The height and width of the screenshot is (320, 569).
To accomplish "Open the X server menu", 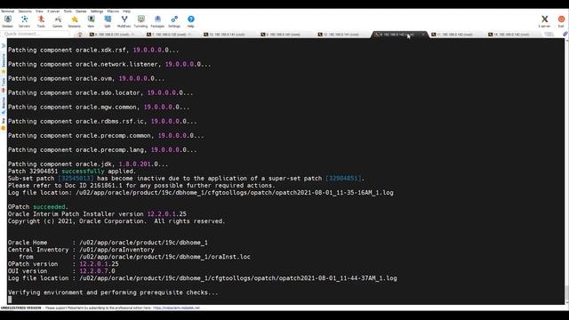I will tap(53, 12).
